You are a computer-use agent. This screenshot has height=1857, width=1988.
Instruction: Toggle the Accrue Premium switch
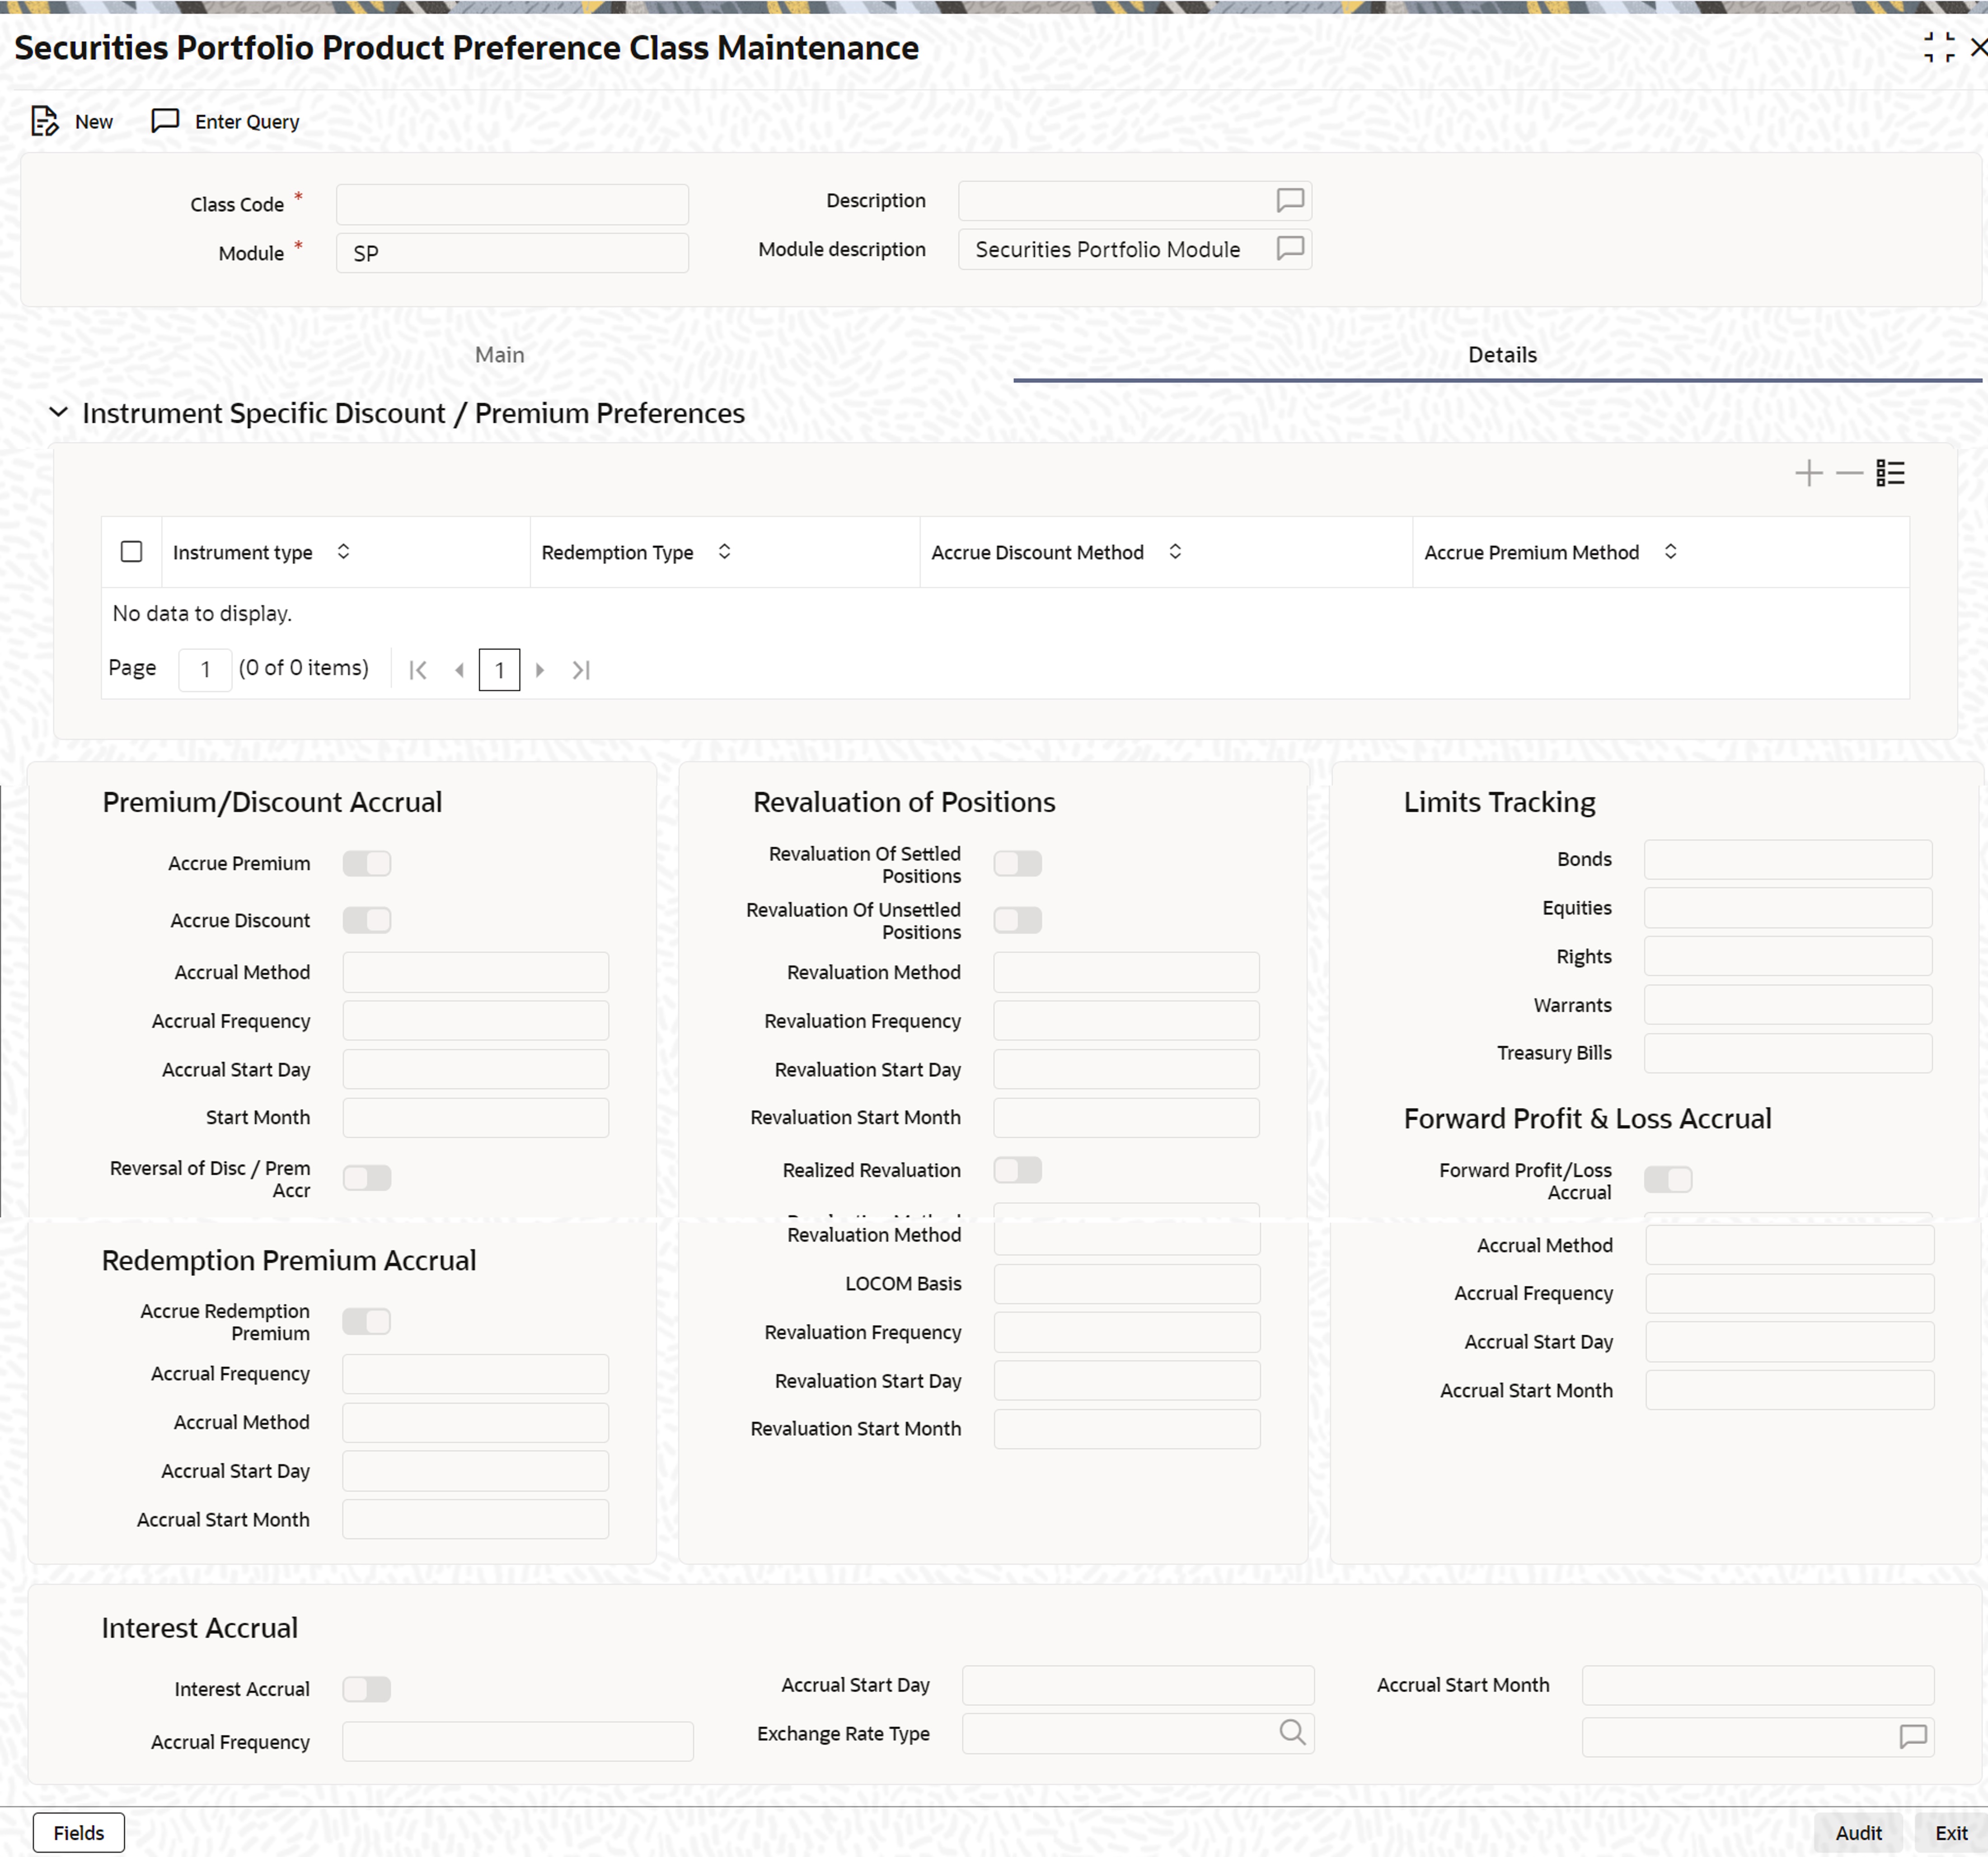[367, 863]
